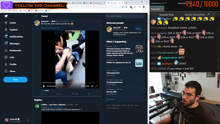Click @yourlocalheroo in reply

pyautogui.click(x=57, y=107)
